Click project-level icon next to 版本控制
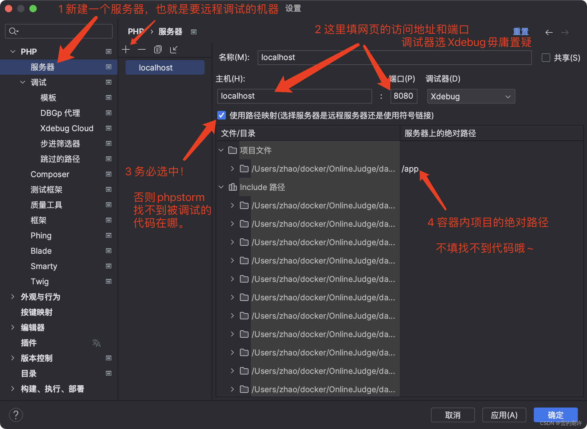Viewport: 587px width, 429px height. (x=108, y=358)
